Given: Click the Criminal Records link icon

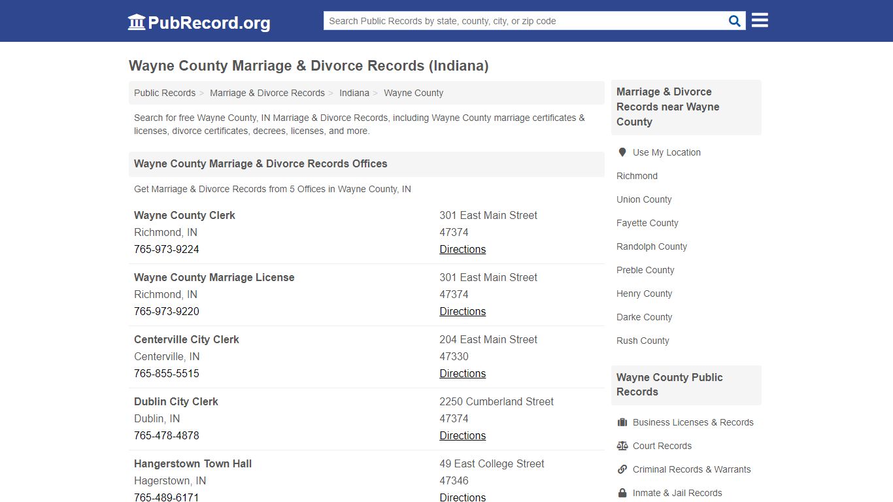Looking at the screenshot, I should pyautogui.click(x=622, y=469).
